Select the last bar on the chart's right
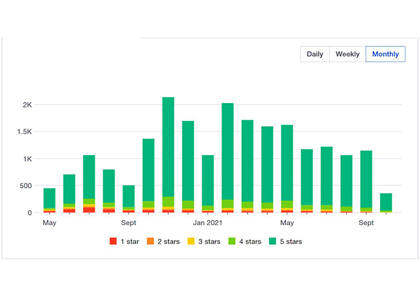Screen dimensions: 420x297 pyautogui.click(x=386, y=203)
